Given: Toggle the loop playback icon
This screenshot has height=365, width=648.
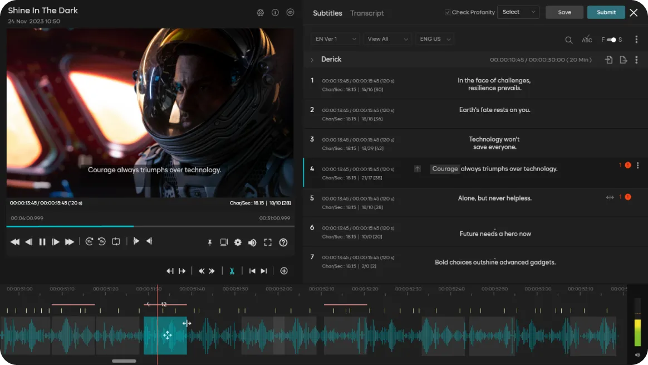Looking at the screenshot, I should (x=116, y=242).
